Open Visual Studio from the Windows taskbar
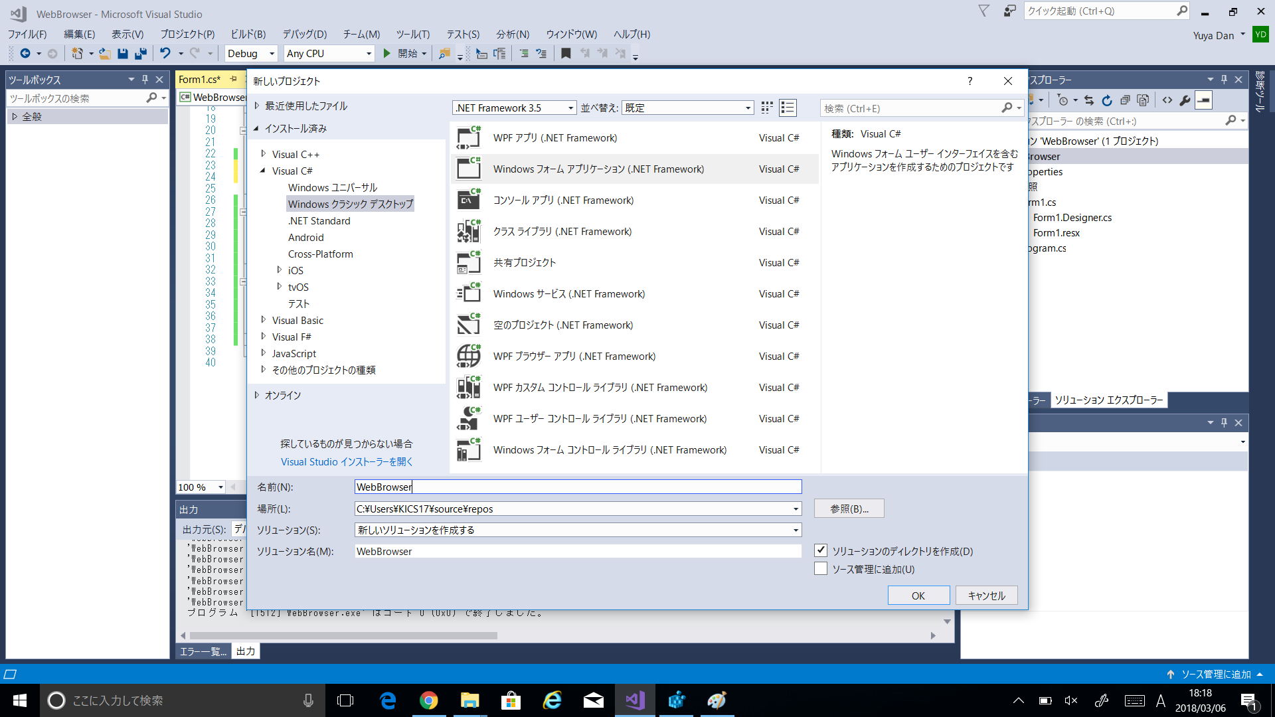This screenshot has height=717, width=1275. (635, 700)
